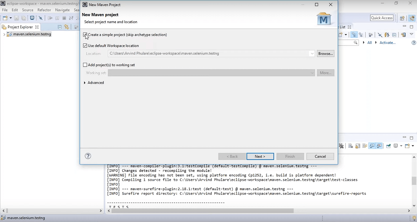Open the Open Console dropdown arrow

(413, 146)
